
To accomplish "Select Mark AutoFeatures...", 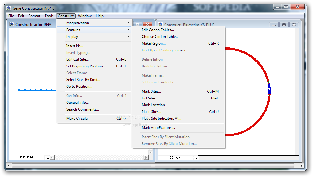I will point(178,128).
